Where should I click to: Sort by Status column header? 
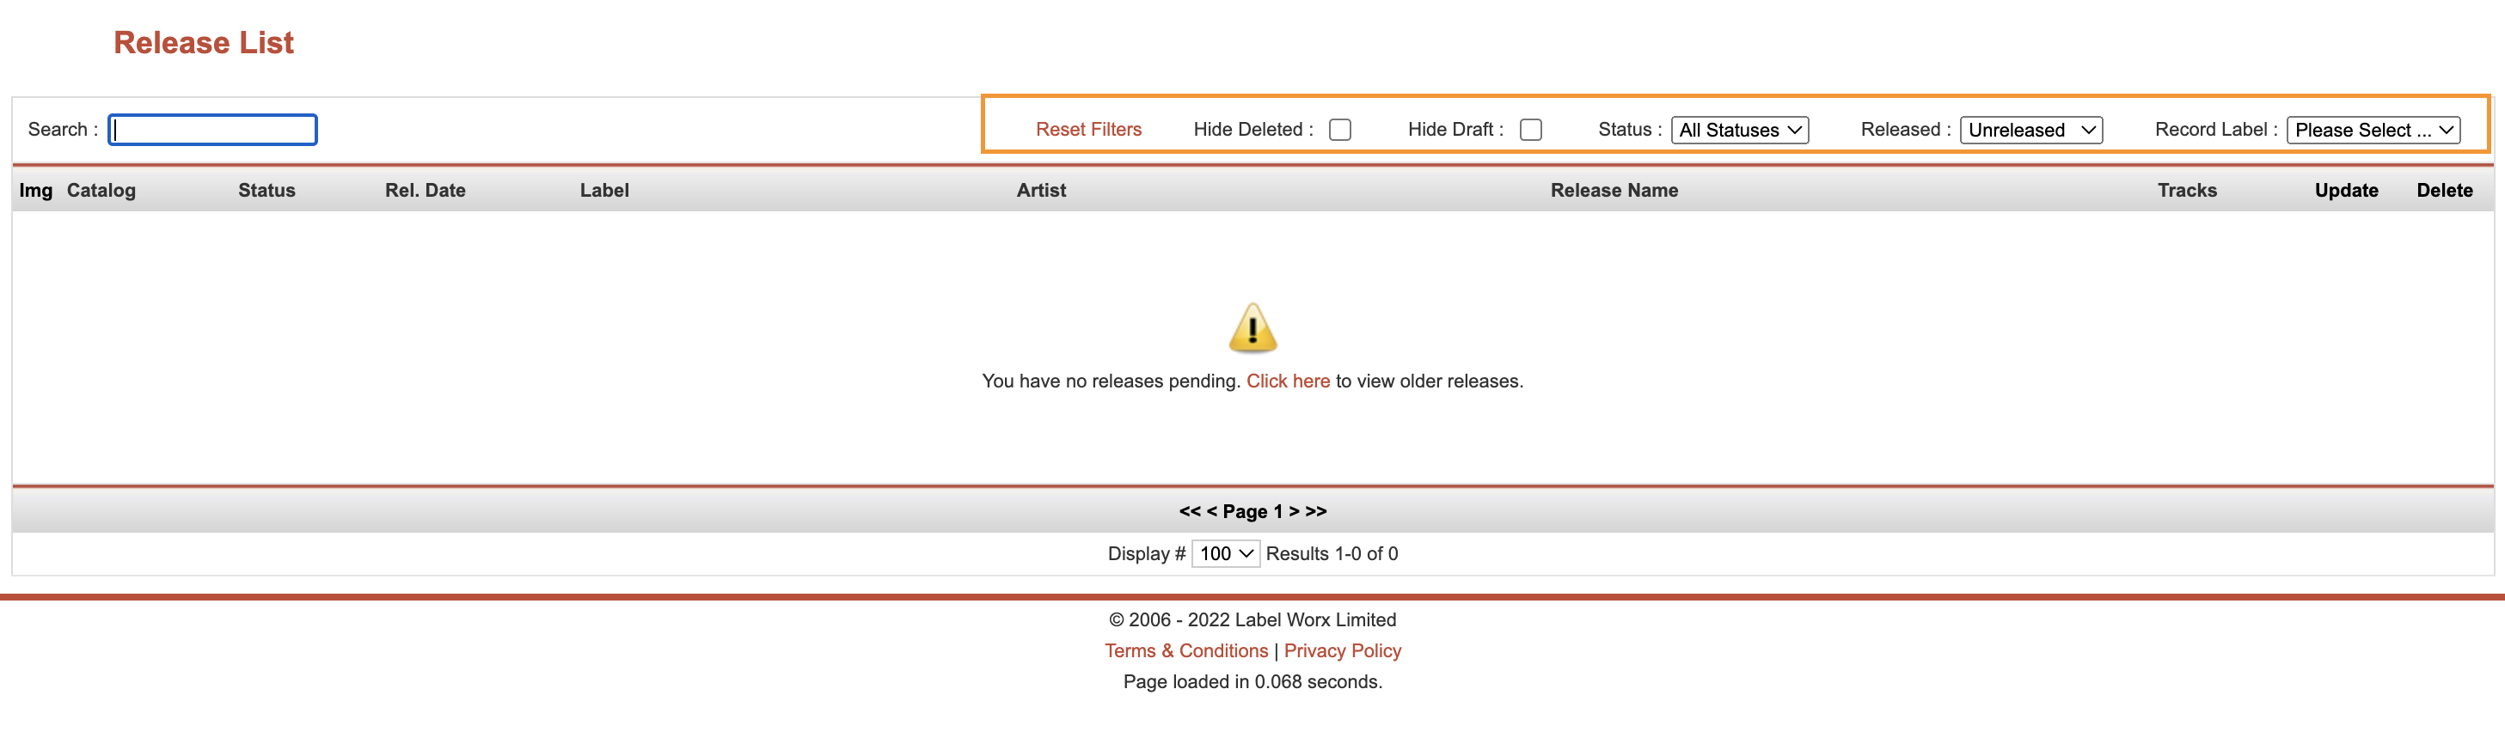click(266, 191)
